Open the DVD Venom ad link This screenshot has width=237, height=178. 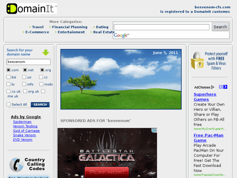point(23,139)
